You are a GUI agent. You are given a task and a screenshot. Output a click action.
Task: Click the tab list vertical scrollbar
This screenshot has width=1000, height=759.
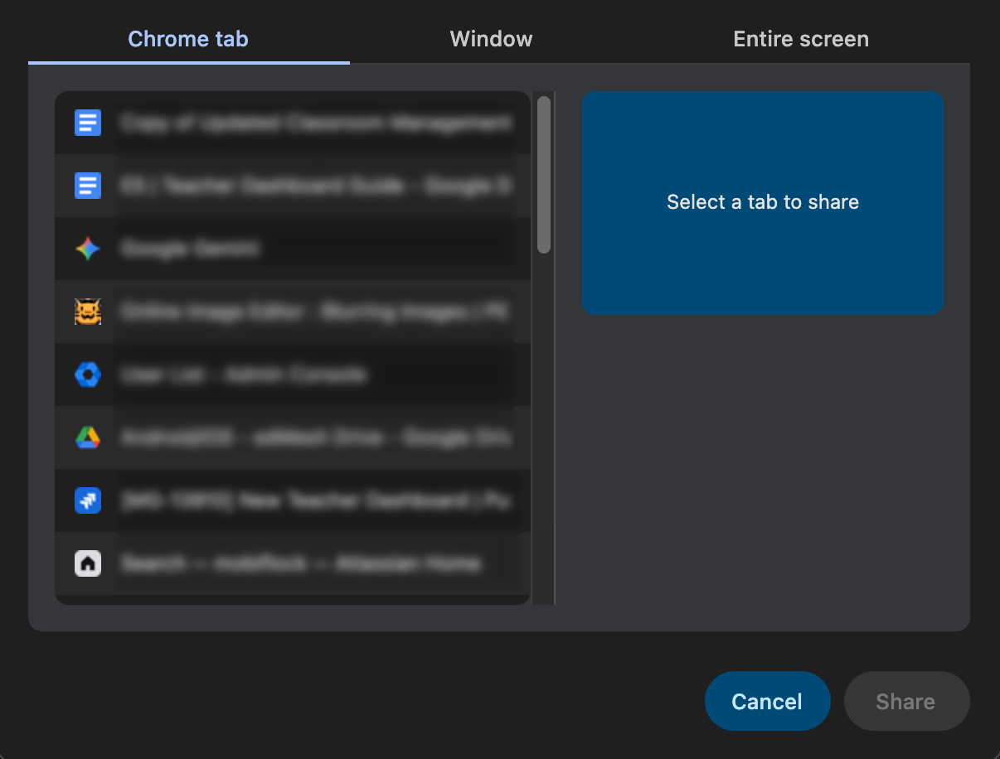point(544,175)
